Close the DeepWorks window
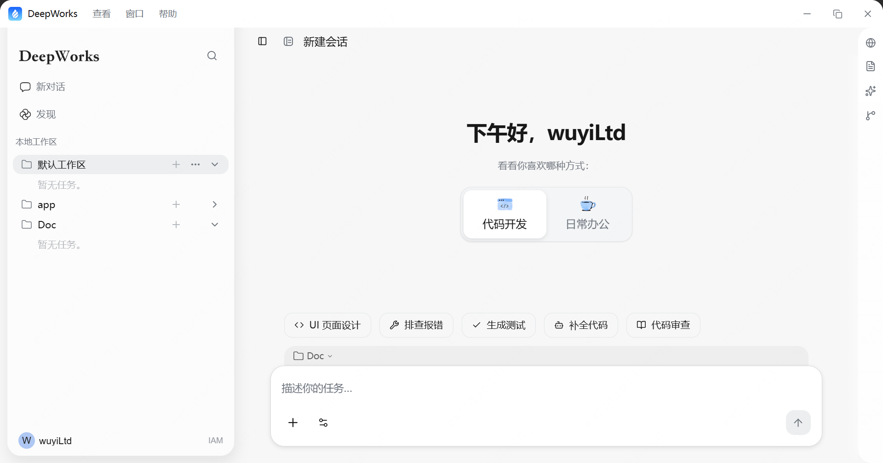 [868, 14]
